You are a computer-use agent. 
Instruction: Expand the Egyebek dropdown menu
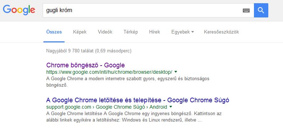[x=183, y=32]
